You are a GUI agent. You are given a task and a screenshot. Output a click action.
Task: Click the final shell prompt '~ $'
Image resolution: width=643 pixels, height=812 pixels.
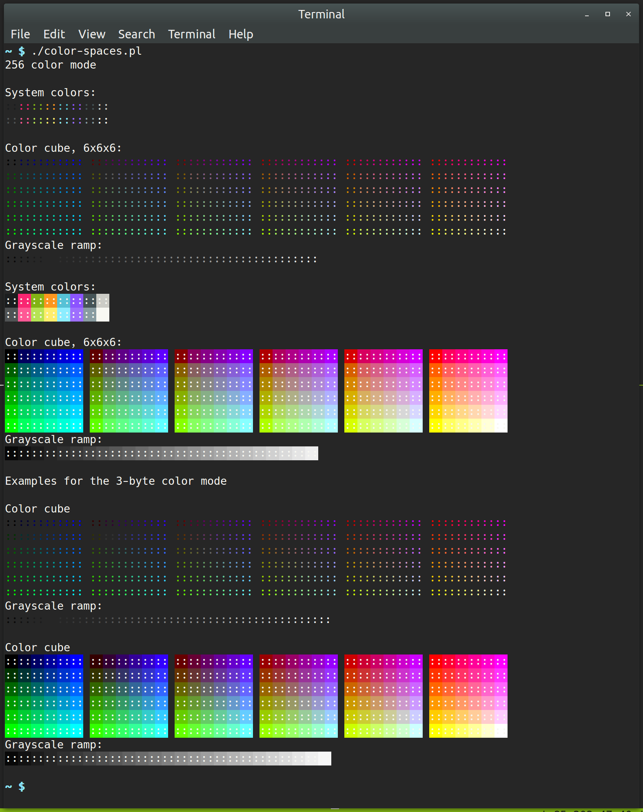(15, 786)
